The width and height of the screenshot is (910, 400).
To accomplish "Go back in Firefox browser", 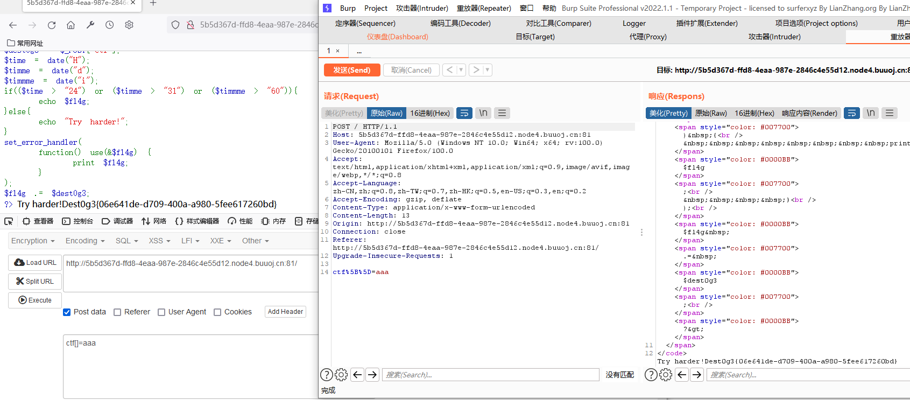I will (x=13, y=25).
